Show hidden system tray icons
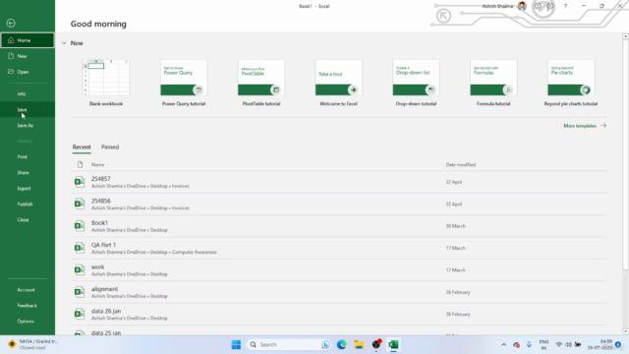The image size is (629, 354). click(504, 345)
